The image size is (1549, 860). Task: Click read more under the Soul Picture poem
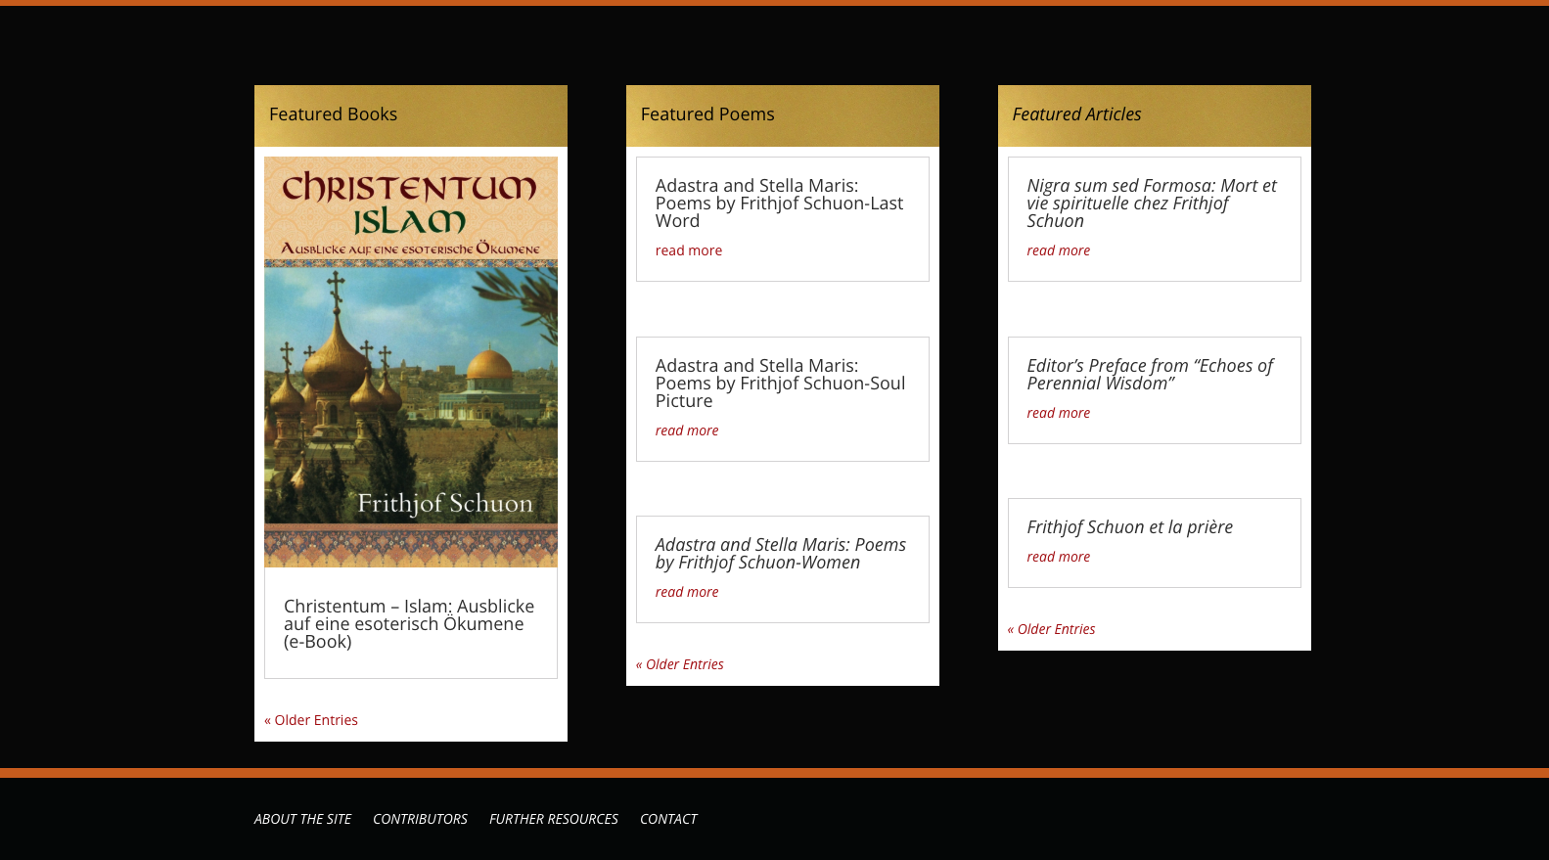point(687,430)
